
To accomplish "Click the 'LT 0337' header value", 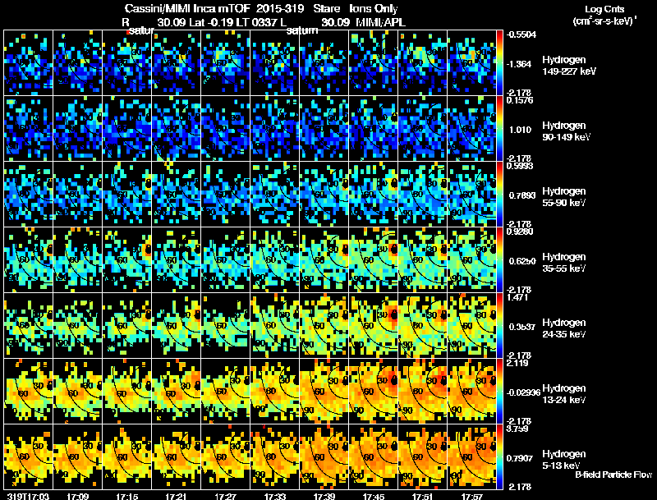I will [256, 23].
